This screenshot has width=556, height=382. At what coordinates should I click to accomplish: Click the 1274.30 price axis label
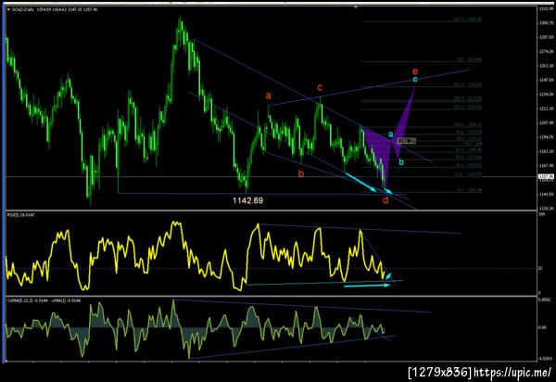coord(547,52)
